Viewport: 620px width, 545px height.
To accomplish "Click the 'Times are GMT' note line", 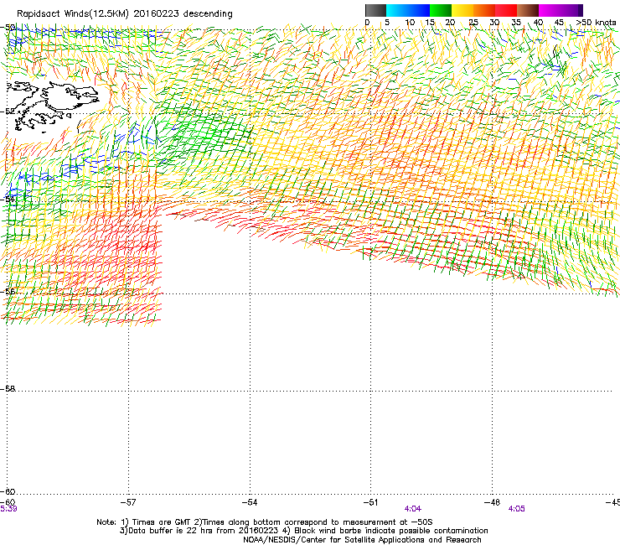I will (x=265, y=522).
